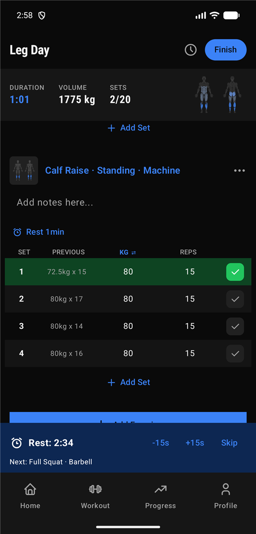Tap the front body muscle diagram
The width and height of the screenshot is (256, 534).
[204, 95]
